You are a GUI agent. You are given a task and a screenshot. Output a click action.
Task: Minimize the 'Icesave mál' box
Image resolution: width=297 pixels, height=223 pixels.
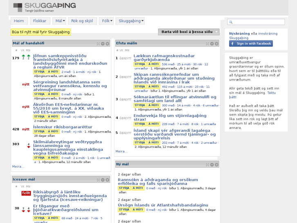pos(103,180)
